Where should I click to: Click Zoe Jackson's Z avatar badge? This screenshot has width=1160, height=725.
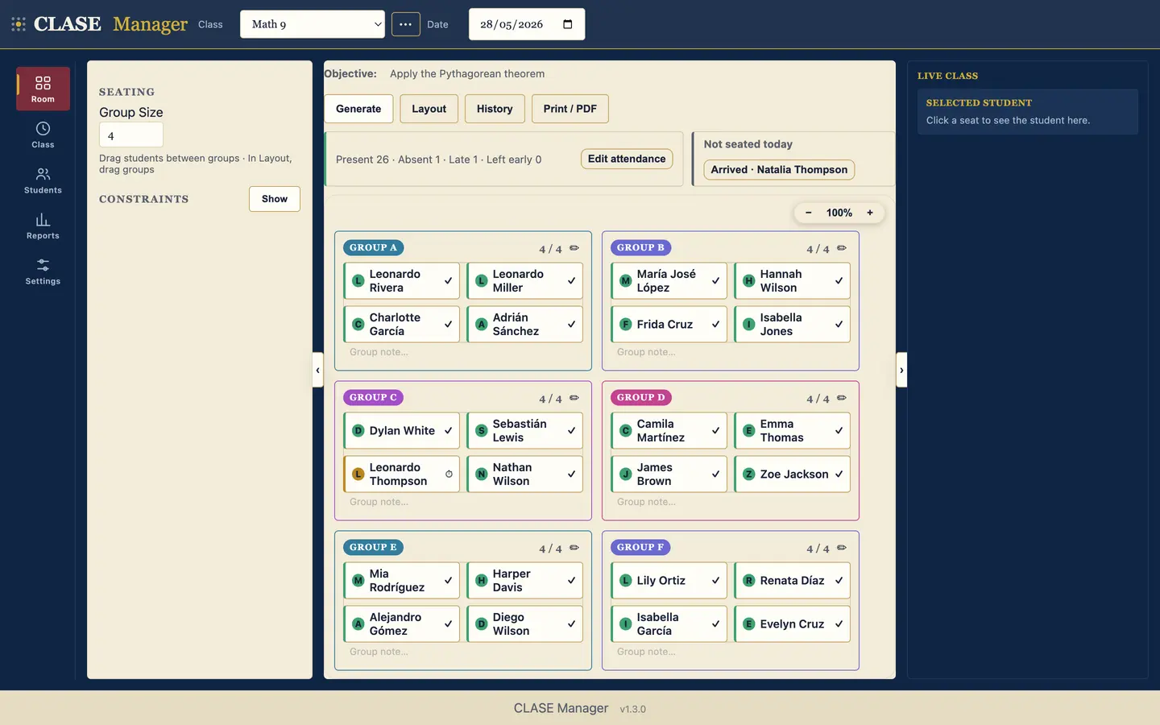(x=748, y=474)
